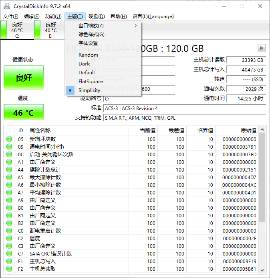
Task: Click the green status dot for attribute 09
Action: tap(9, 147)
